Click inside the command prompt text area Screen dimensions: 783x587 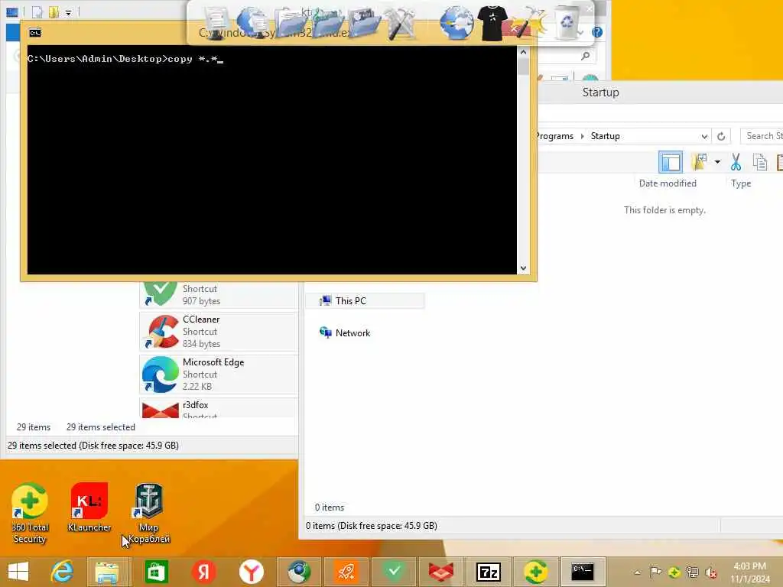pyautogui.click(x=271, y=160)
